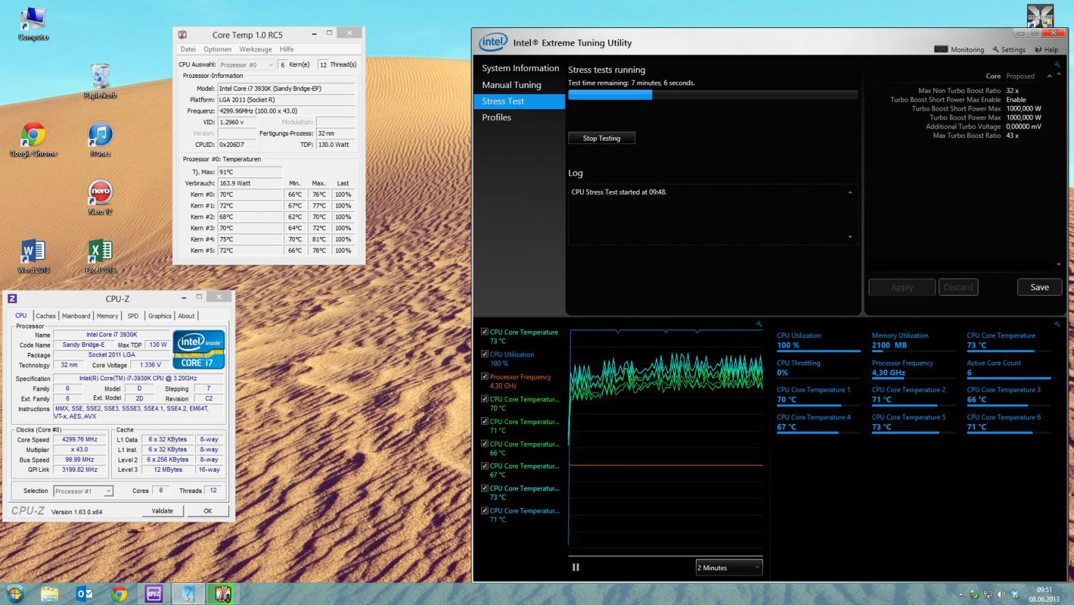
Task: Open Chrome from the taskbar
Action: pos(119,593)
